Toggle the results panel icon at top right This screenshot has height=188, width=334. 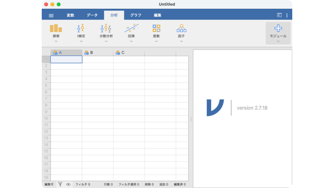(x=279, y=15)
